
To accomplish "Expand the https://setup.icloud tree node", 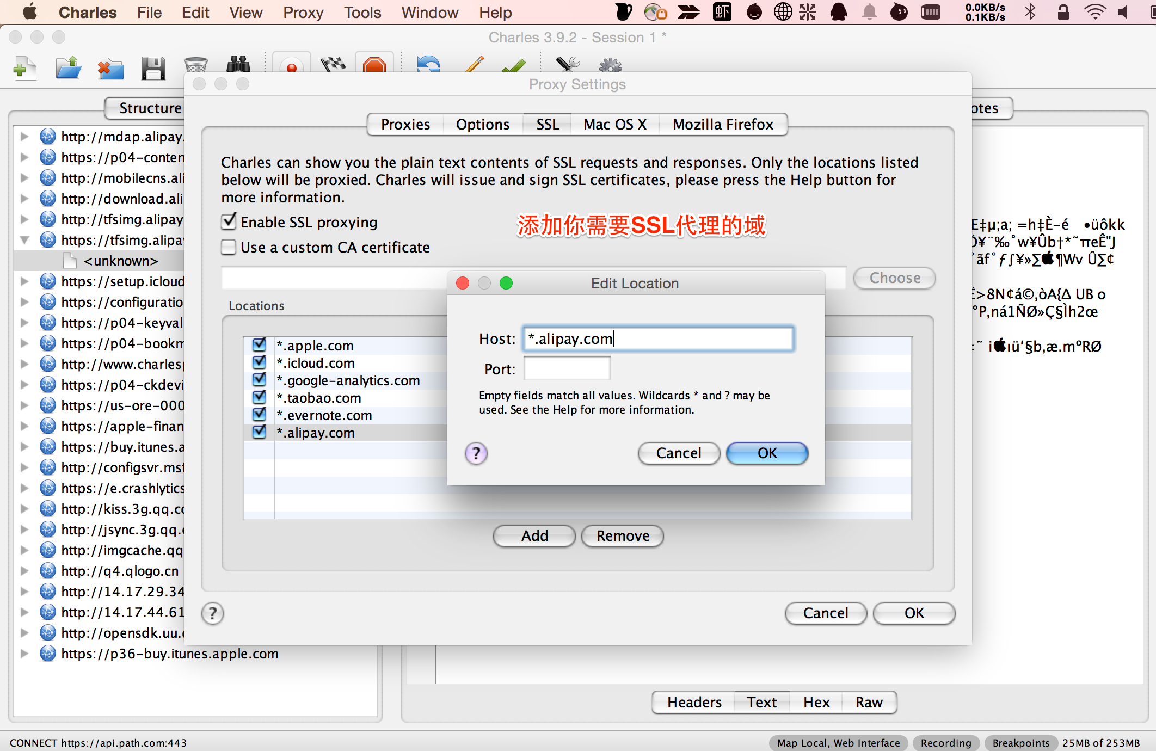I will pos(24,281).
